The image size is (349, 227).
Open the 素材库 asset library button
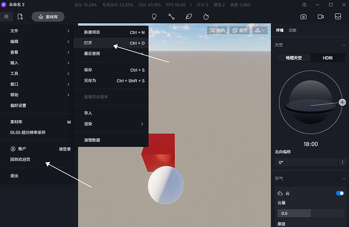click(x=48, y=17)
